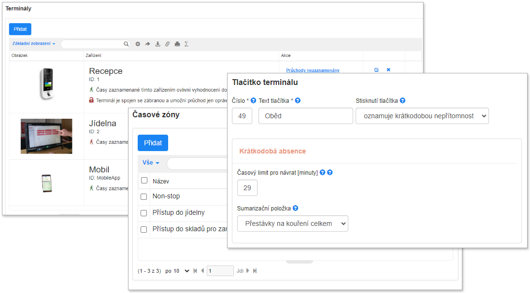
Task: Click the Text tlačítka field with Oběd
Action: tap(305, 116)
